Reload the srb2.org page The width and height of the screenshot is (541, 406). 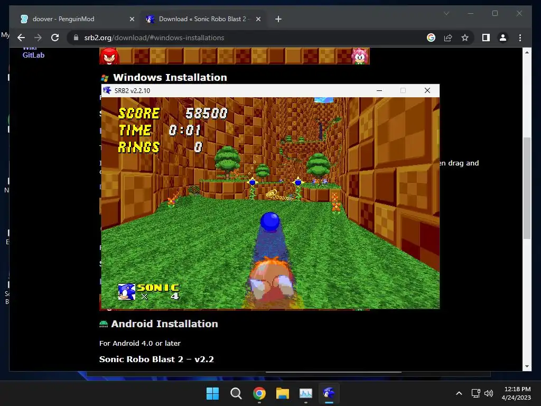point(55,38)
